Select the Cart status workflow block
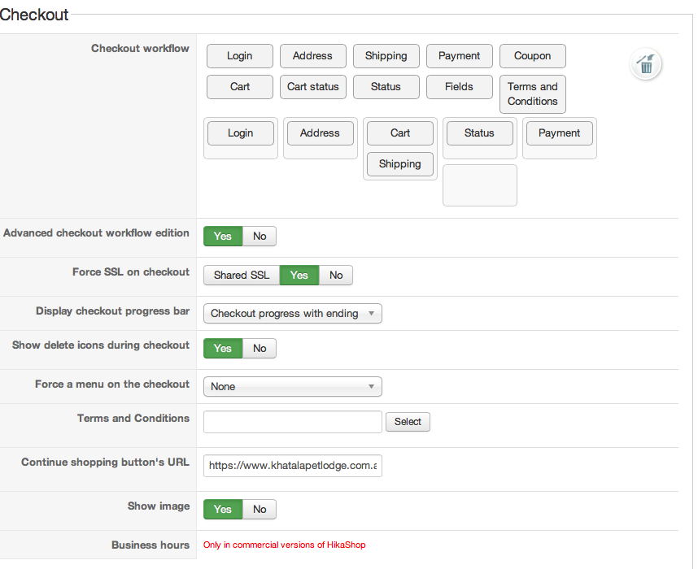 tap(313, 87)
